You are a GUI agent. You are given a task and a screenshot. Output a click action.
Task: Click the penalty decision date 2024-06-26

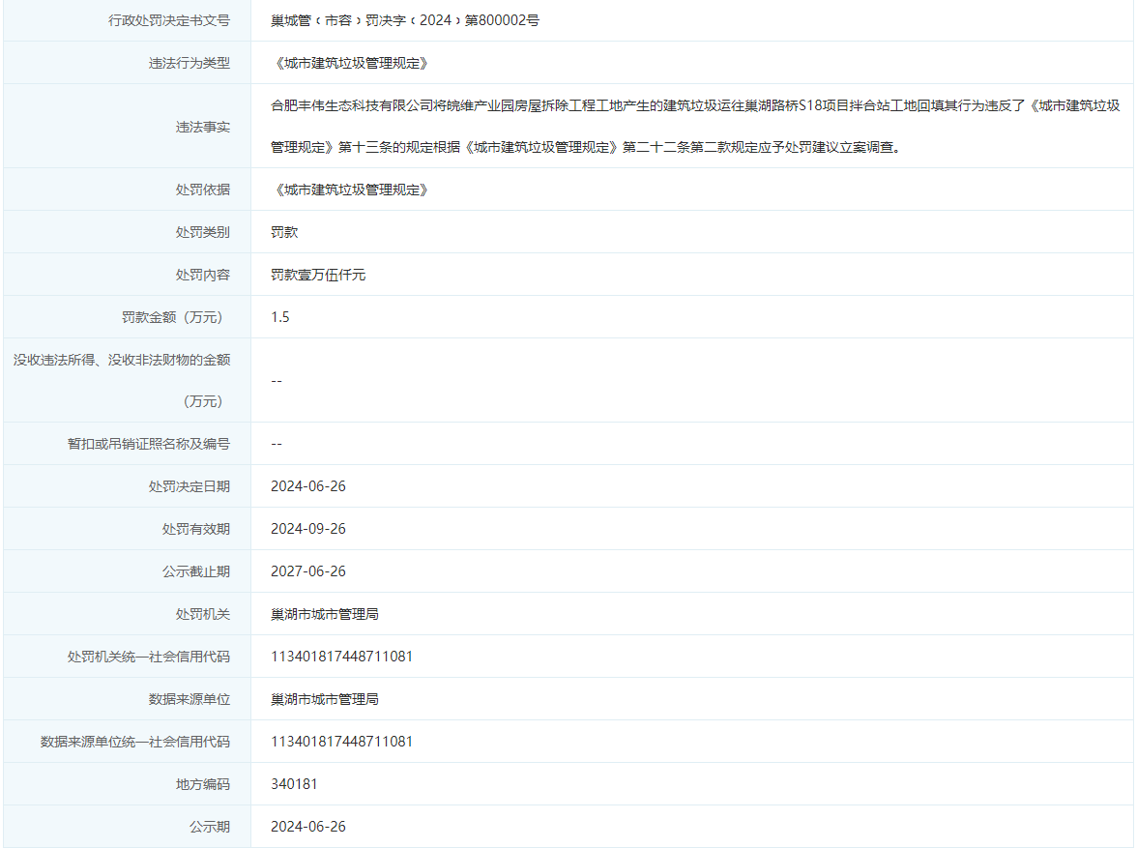311,485
